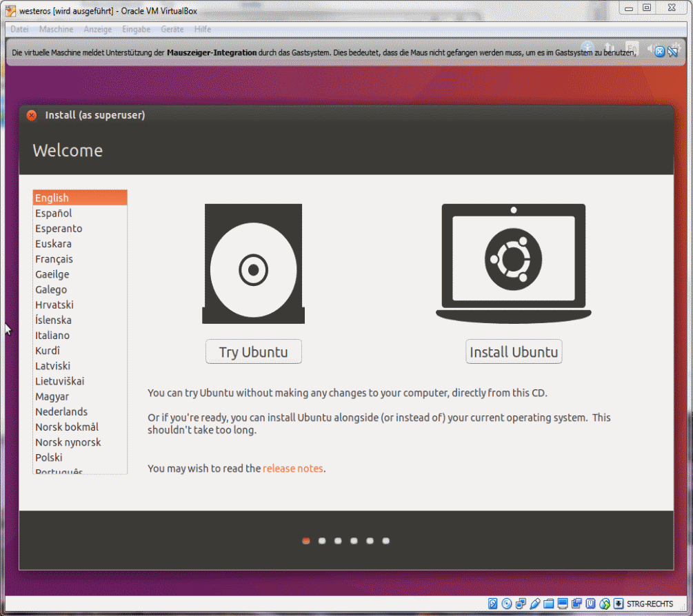Open the Eingabe menu

click(136, 29)
